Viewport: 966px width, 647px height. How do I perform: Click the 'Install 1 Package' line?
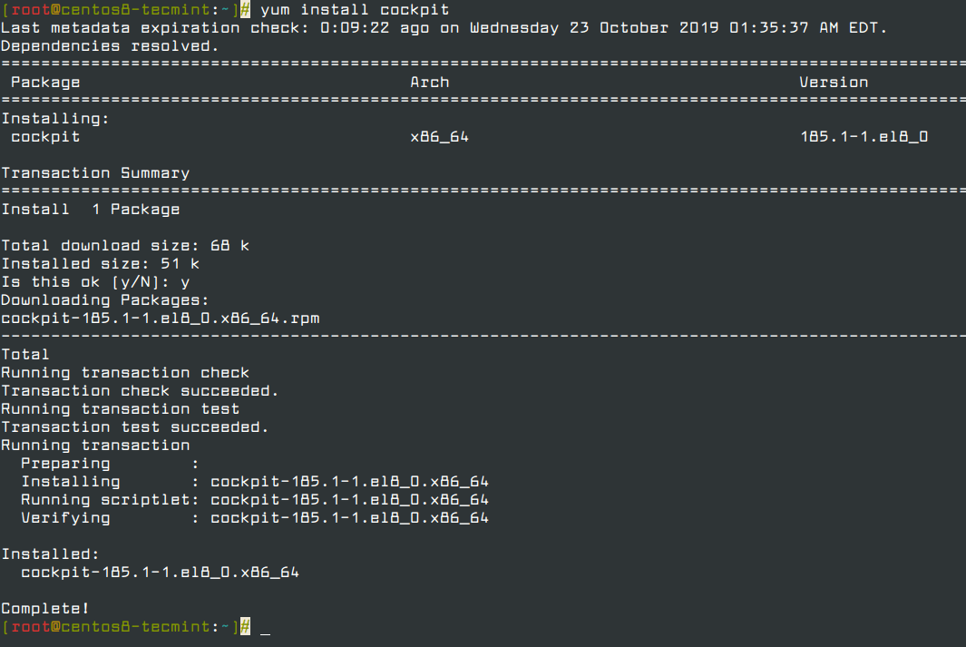[x=91, y=210]
